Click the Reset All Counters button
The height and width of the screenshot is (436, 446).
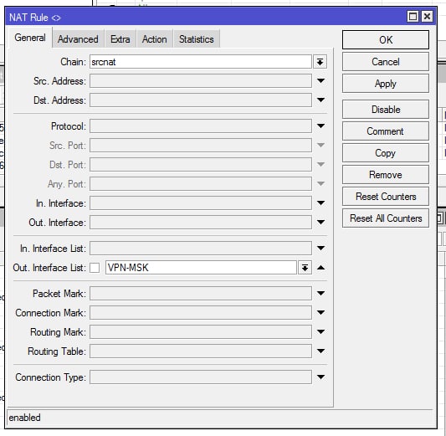click(386, 218)
